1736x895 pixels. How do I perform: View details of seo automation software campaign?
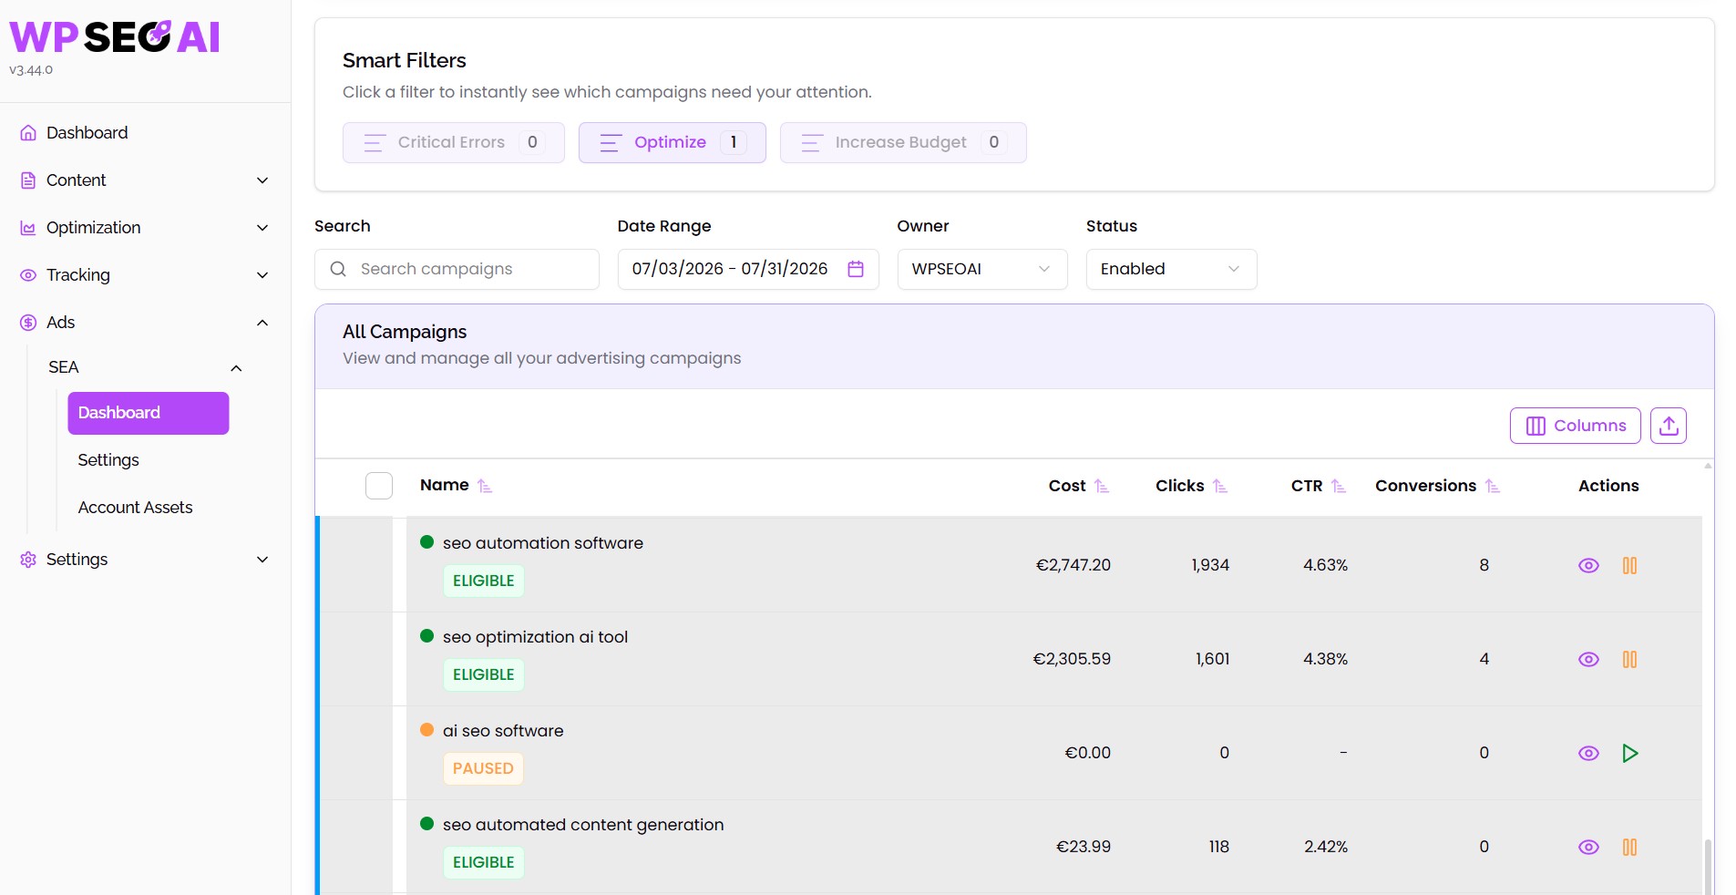[1588, 565]
